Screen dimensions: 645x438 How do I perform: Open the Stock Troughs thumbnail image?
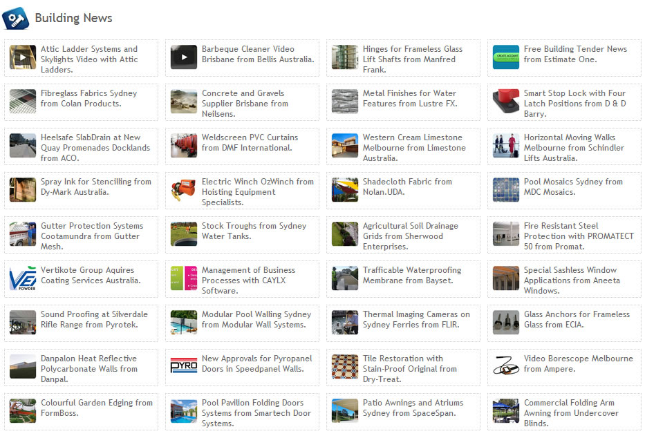(184, 234)
